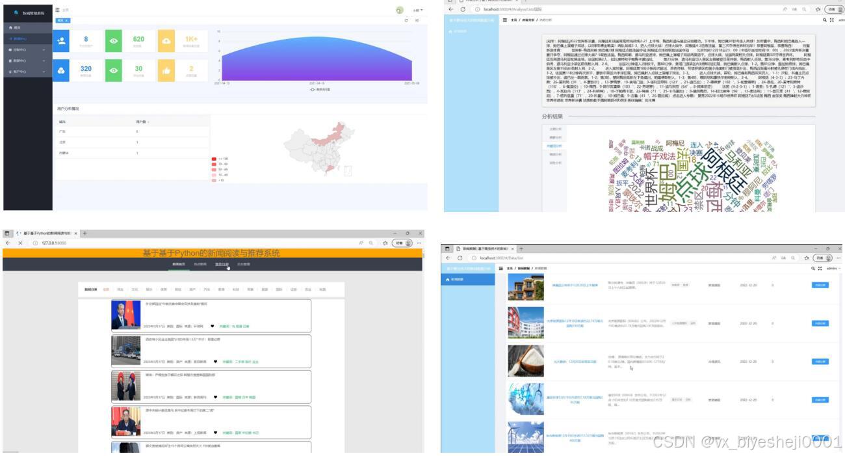Open the 后台管理 nav item in the Python news site
The image size is (845, 456).
pos(243,265)
